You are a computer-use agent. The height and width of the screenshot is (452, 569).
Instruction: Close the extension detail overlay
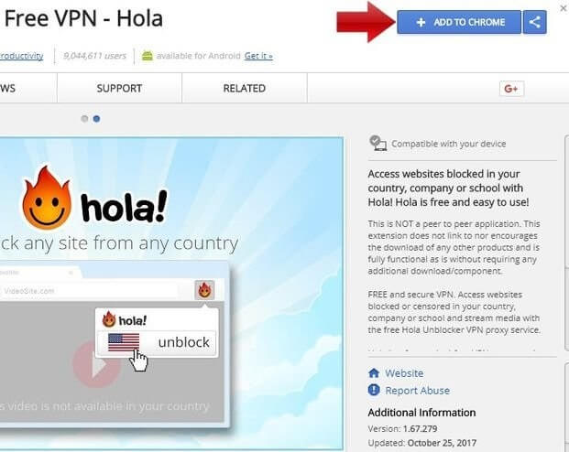564,7
